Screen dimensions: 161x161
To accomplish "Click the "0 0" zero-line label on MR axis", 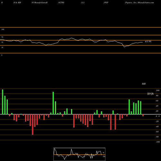I will tap(158, 116).
